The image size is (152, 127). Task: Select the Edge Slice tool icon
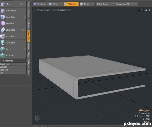click(x=3, y=17)
